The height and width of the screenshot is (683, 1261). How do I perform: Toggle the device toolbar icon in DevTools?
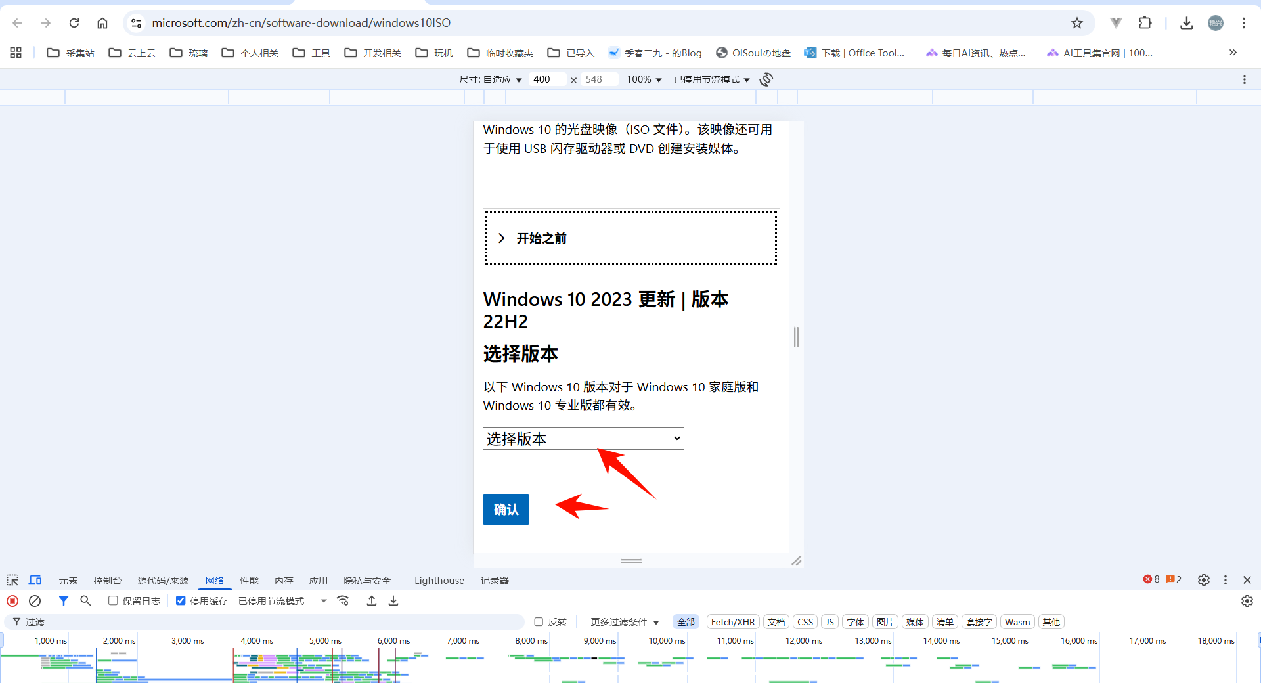point(35,580)
